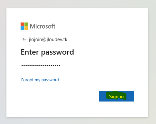Click the underline beneath the password field
This screenshot has height=124, width=156.
(x=77, y=71)
